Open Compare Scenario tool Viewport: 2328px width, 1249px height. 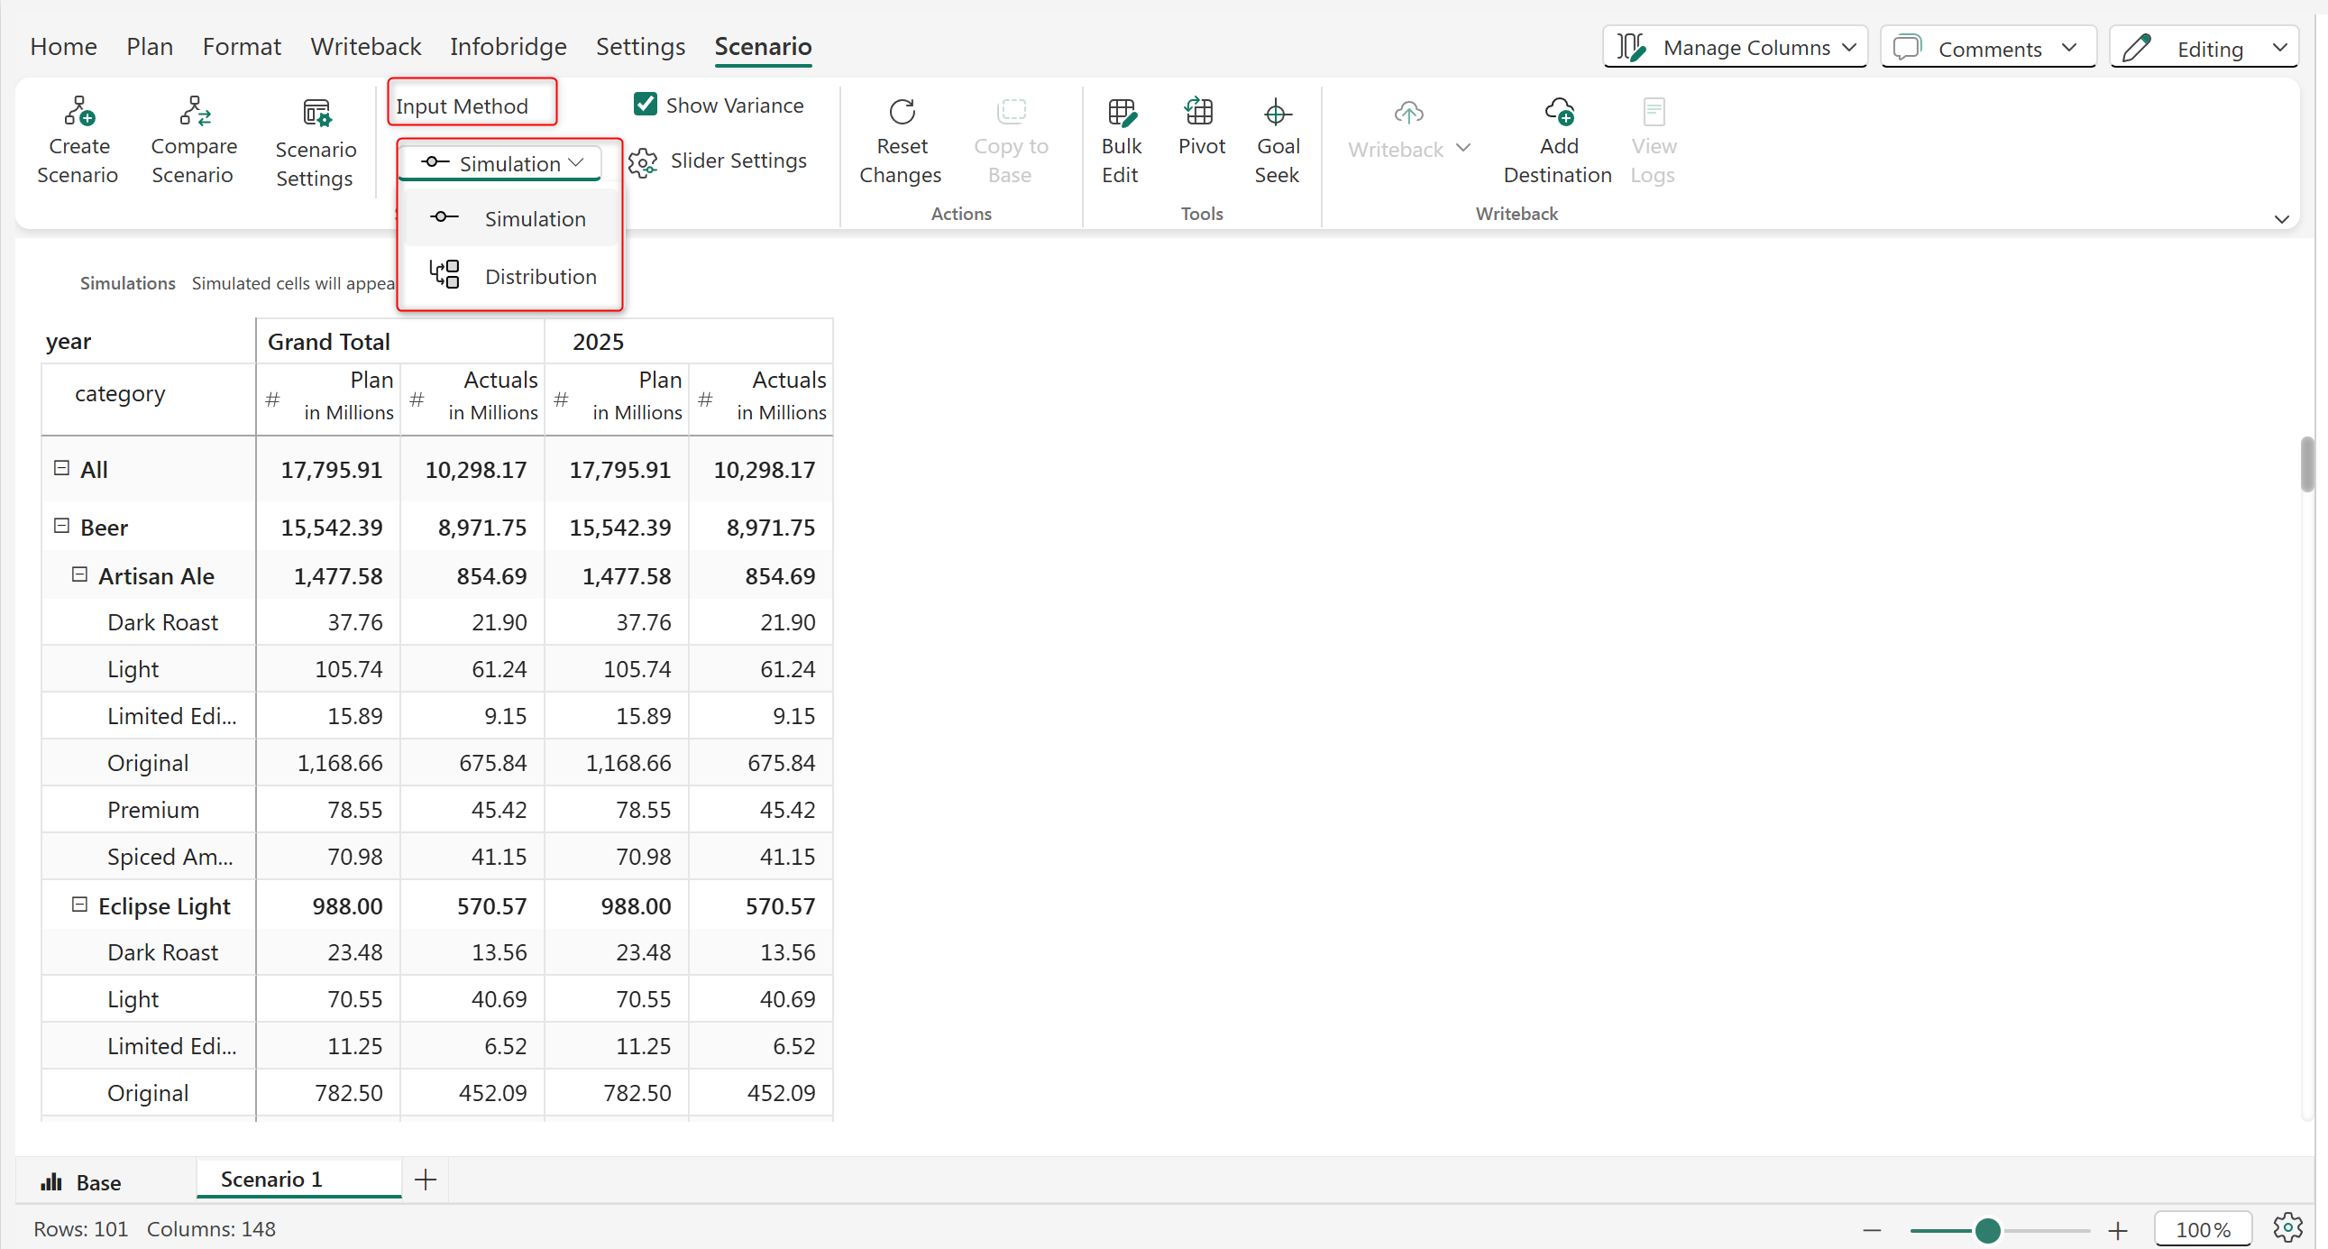click(x=193, y=112)
